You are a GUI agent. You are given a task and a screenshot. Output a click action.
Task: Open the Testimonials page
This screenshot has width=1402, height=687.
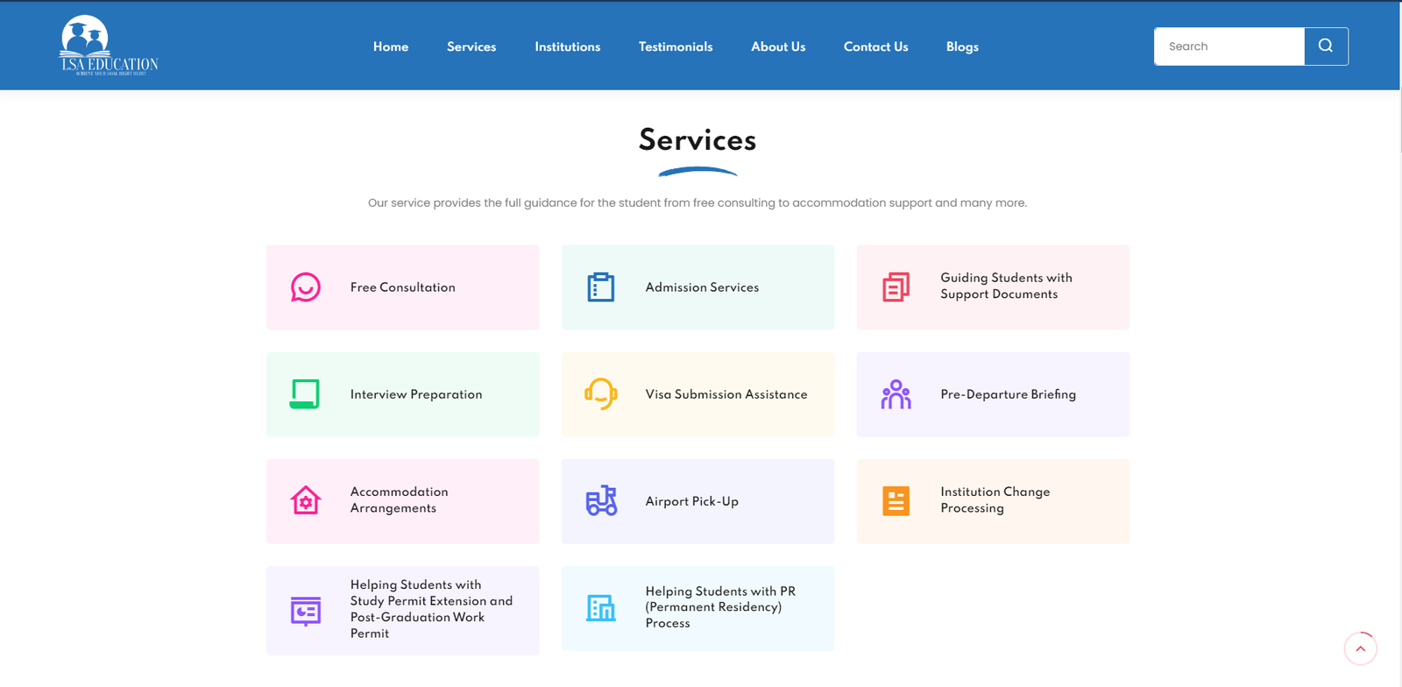pos(676,47)
